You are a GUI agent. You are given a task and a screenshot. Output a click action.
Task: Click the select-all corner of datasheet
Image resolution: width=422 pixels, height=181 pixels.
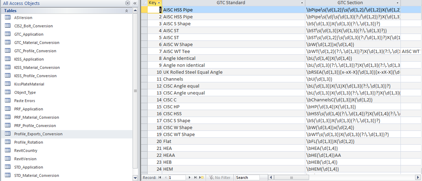coord(144,3)
